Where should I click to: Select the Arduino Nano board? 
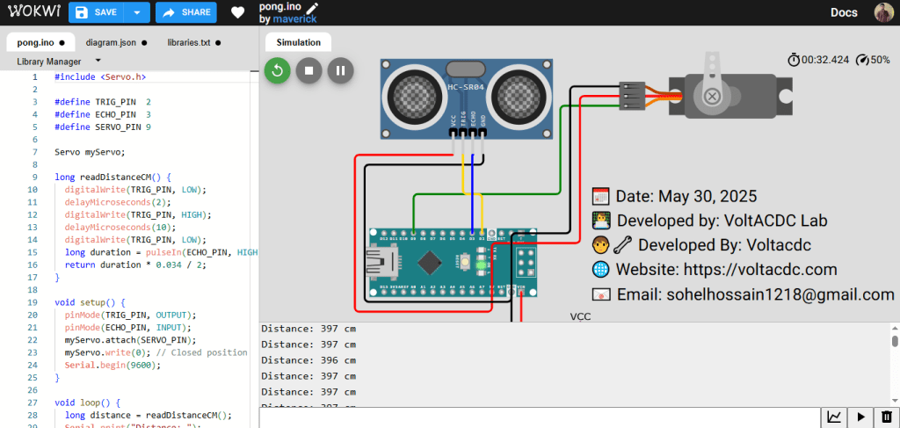454,262
